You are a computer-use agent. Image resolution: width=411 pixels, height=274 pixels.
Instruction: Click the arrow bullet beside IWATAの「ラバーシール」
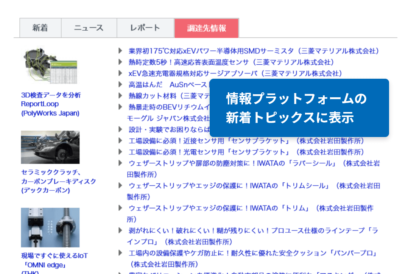[x=120, y=163]
